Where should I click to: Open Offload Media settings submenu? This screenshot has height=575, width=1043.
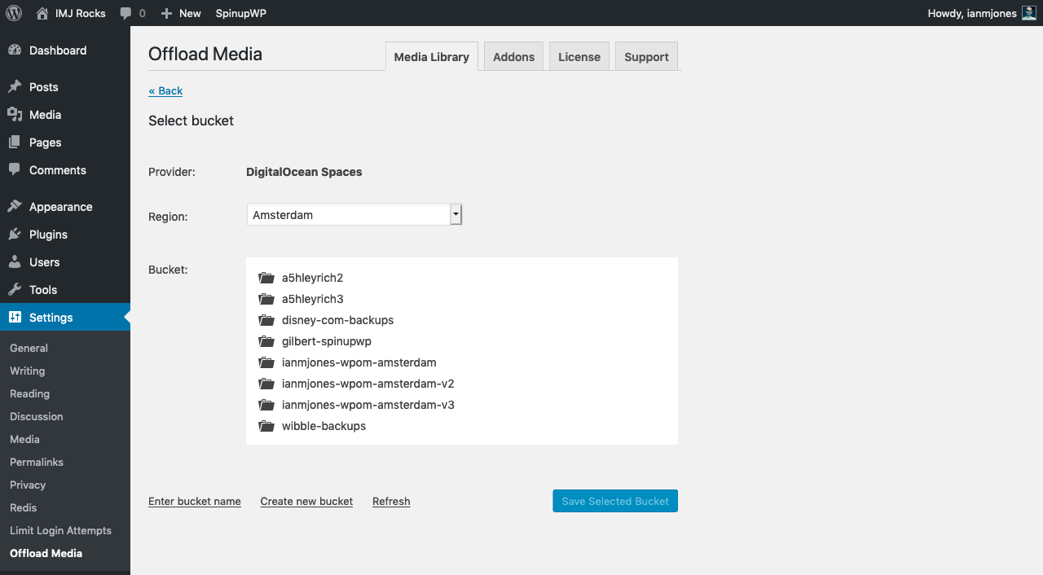pyautogui.click(x=46, y=553)
